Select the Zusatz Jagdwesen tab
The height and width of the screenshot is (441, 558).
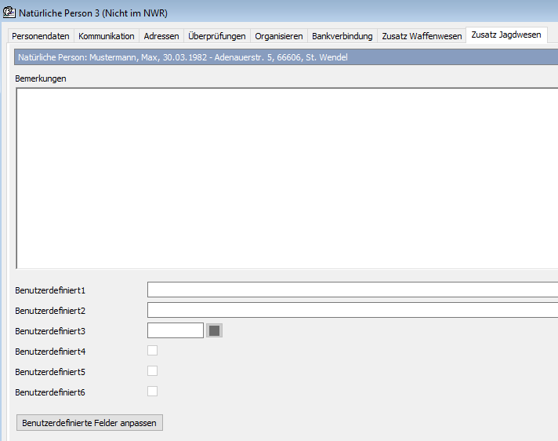[505, 35]
